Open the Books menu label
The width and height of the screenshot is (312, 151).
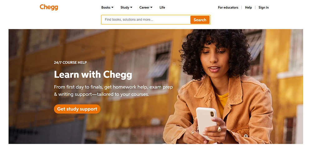[x=106, y=8]
